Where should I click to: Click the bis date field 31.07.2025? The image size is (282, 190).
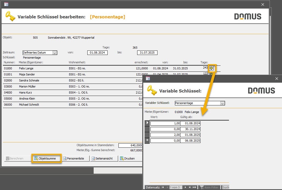click(x=147, y=53)
